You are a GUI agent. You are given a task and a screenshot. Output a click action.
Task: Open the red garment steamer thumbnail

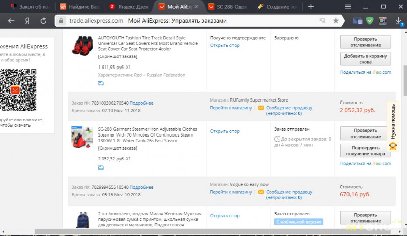(x=82, y=138)
